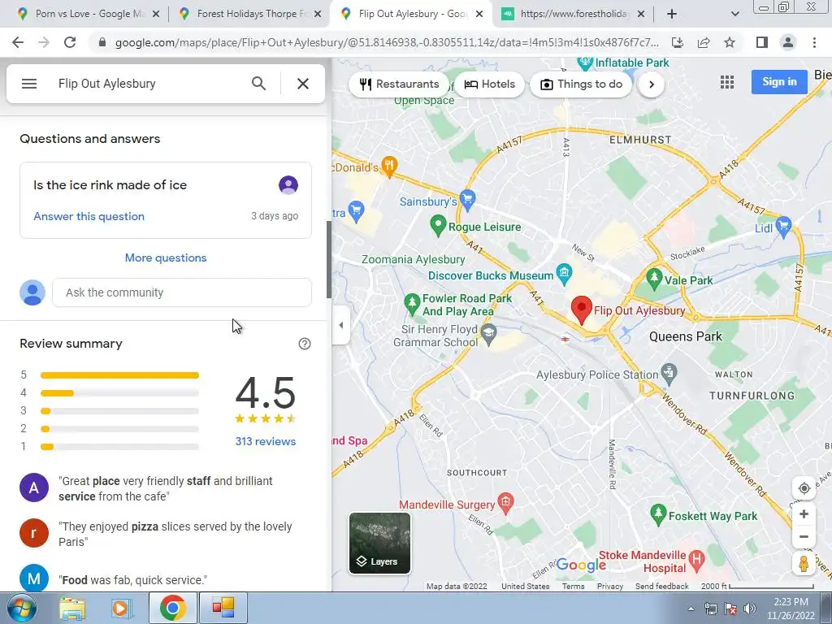Screen dimensions: 832x624
Task: Click the red Flip Out Aylesbury pin
Action: coord(582,310)
